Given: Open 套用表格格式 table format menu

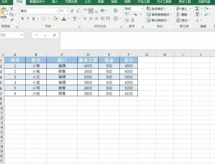Looking at the screenshot, I should 159,15.
